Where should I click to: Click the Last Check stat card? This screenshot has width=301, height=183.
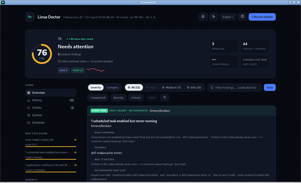coord(255,62)
